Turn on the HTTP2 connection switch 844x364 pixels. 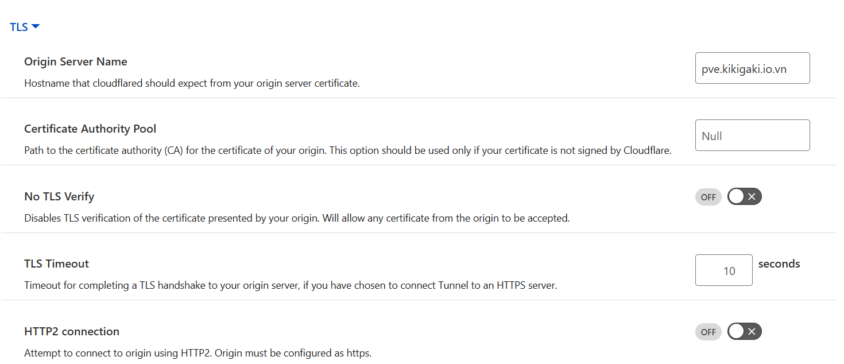click(744, 332)
